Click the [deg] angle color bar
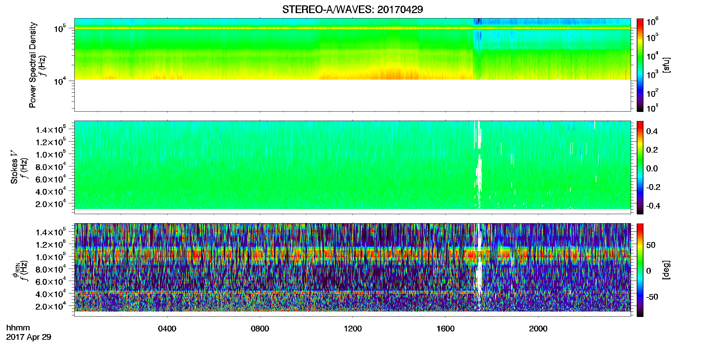The image size is (705, 363). pos(640,270)
